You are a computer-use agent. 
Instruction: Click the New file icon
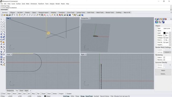pos(2,15)
